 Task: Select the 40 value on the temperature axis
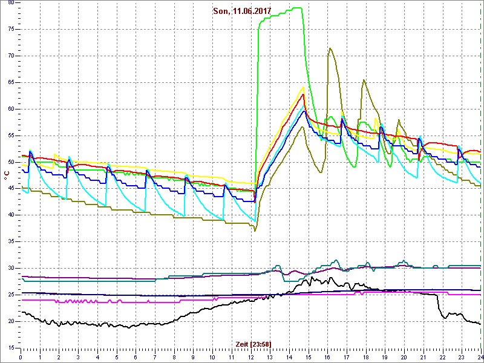coord(11,215)
